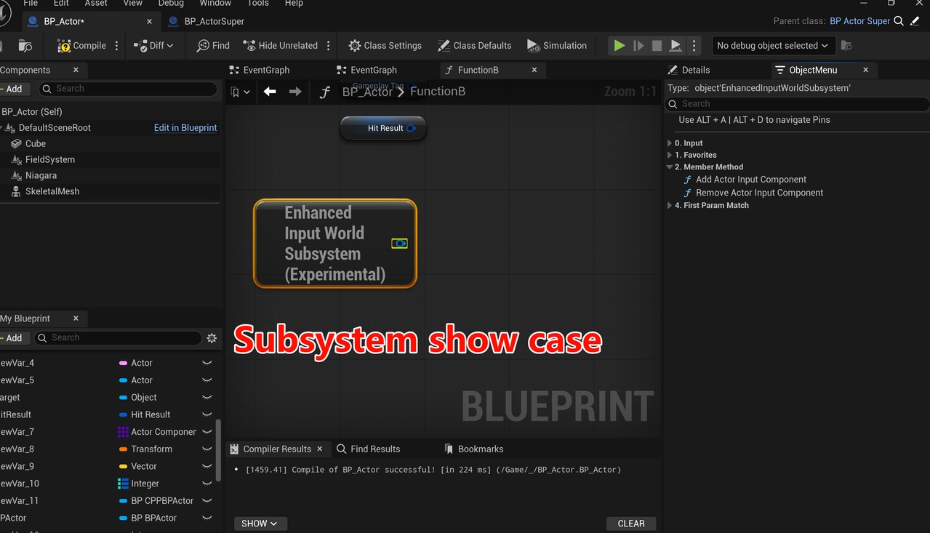The height and width of the screenshot is (533, 930).
Task: Click the back navigation arrow in graph
Action: coord(270,92)
